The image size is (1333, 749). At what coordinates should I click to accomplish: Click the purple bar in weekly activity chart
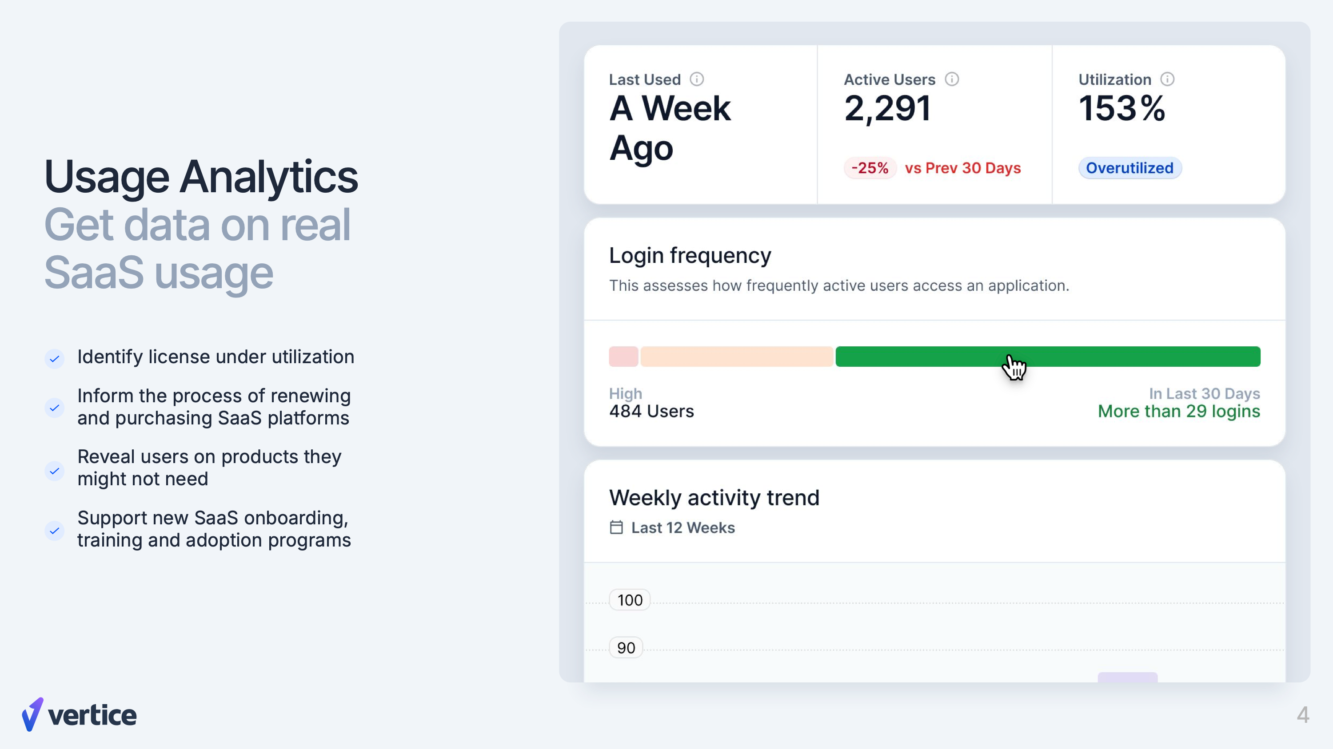click(x=1128, y=677)
